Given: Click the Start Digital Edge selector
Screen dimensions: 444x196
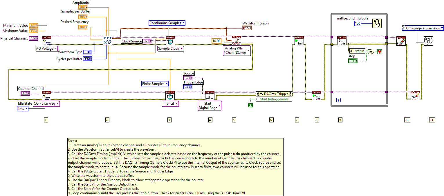Looking at the screenshot, I should pos(210,105).
